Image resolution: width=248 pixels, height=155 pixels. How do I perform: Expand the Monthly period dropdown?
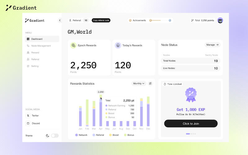[x=139, y=83]
